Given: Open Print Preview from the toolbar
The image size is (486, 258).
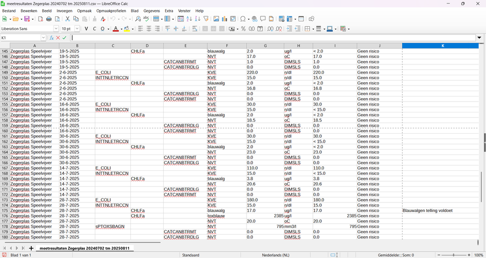Looking at the screenshot, I should coord(57,19).
